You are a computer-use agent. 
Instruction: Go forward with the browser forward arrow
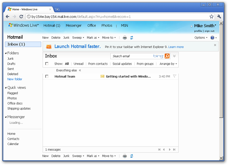[14, 17]
